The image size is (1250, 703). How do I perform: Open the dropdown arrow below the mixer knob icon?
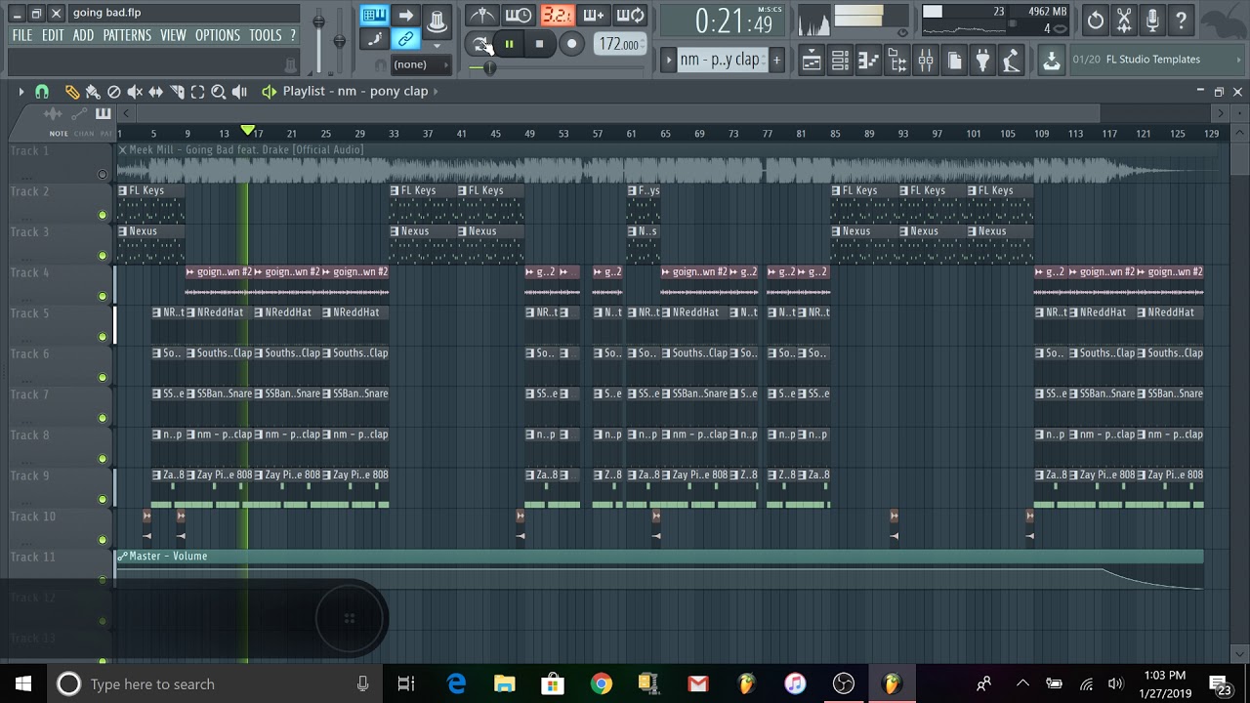[x=437, y=45]
